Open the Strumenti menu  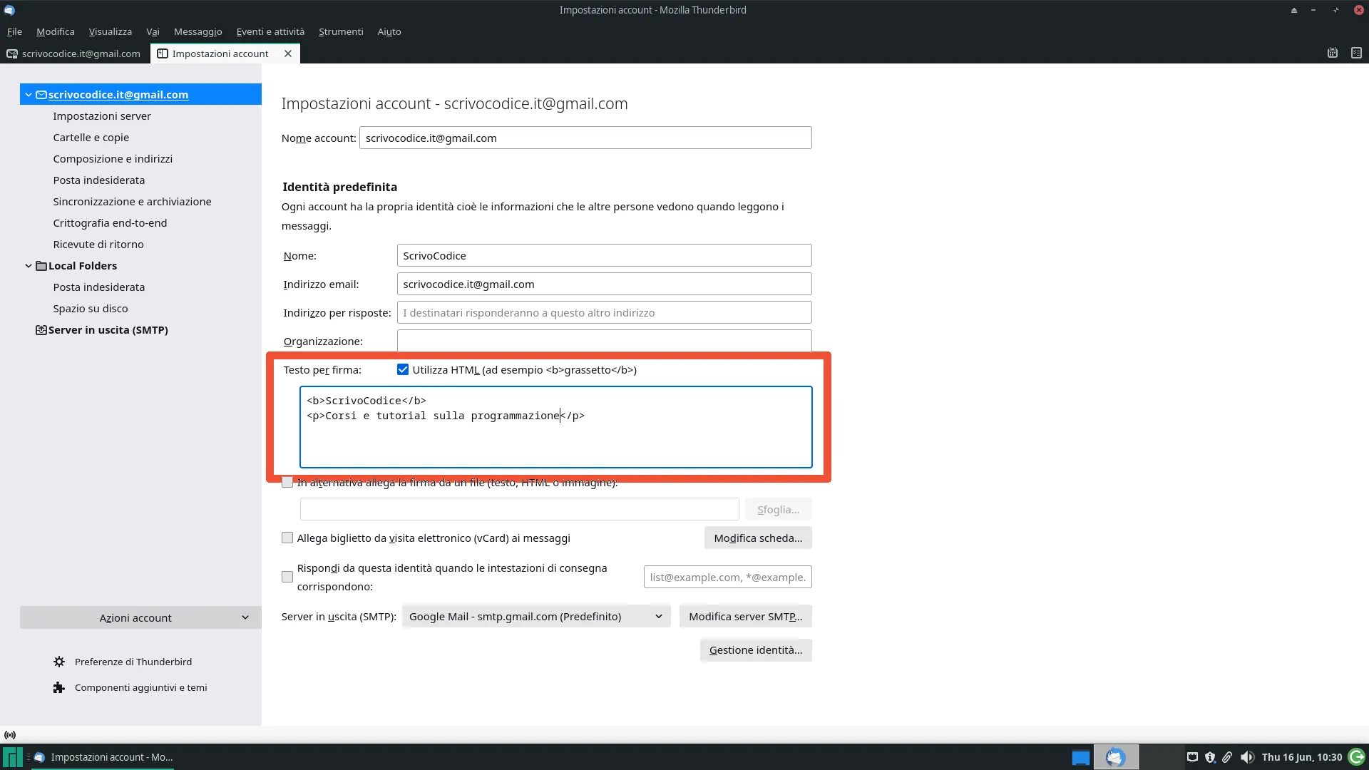pyautogui.click(x=340, y=31)
